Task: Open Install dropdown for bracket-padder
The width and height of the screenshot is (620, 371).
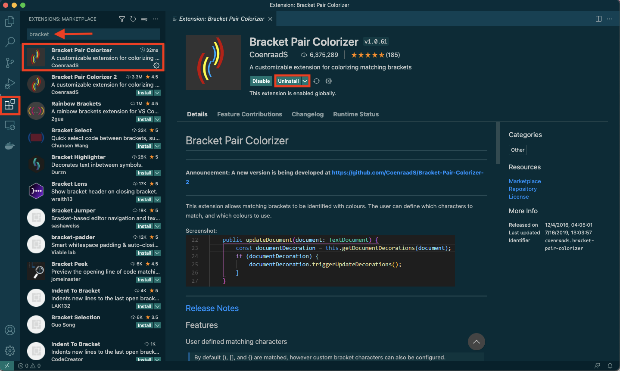Action: click(x=157, y=253)
